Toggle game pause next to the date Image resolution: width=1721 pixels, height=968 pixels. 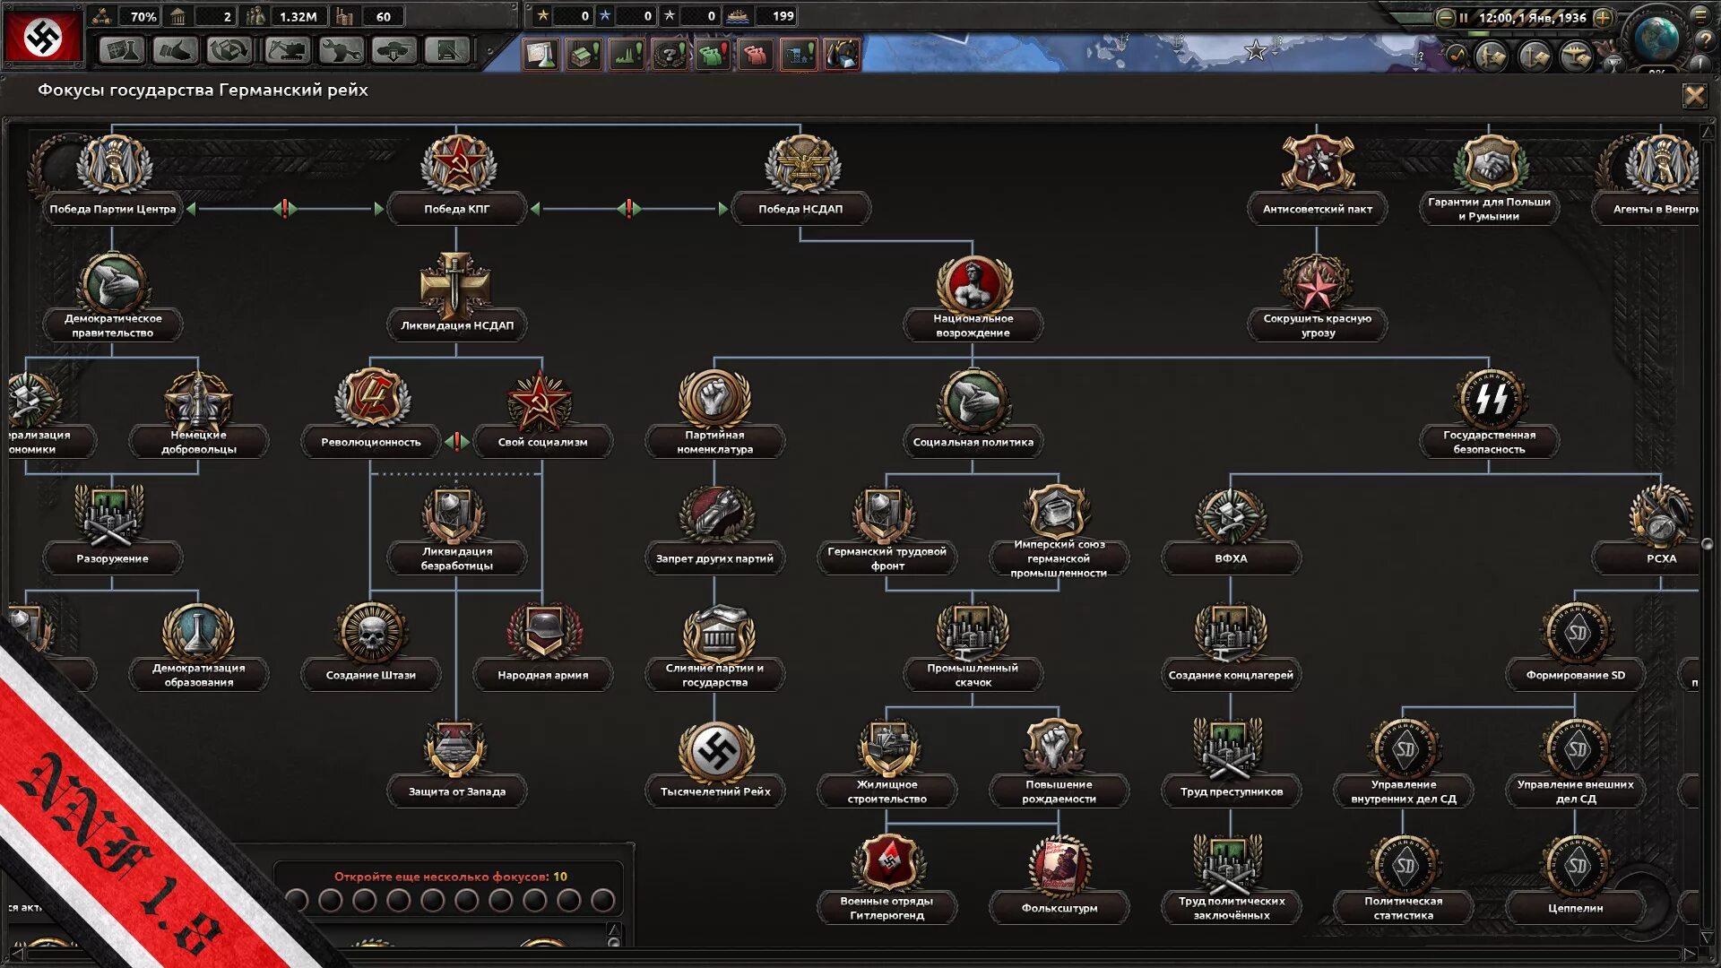(1464, 17)
